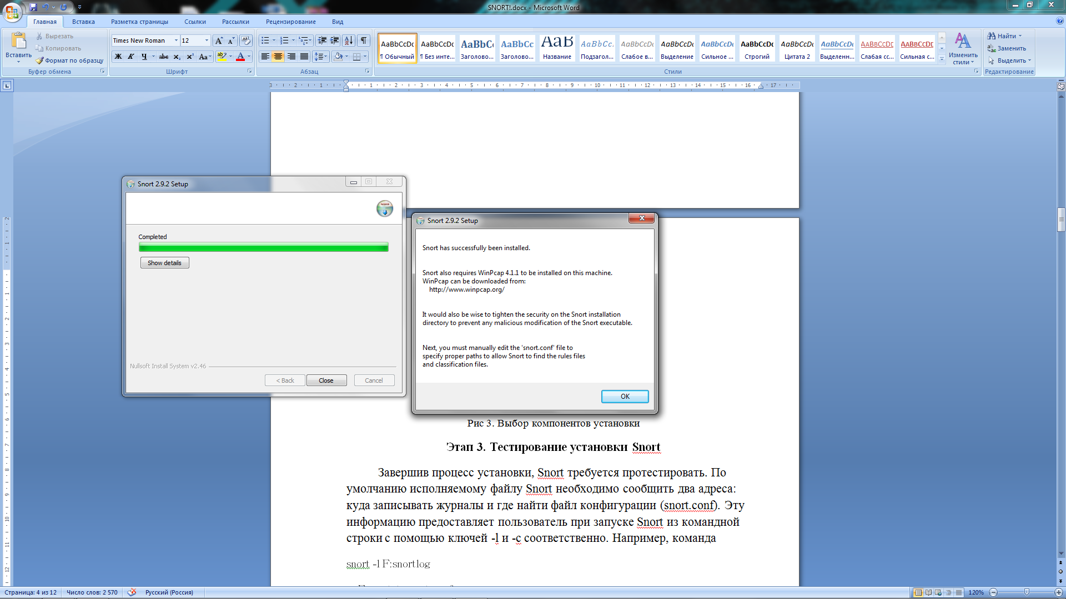
Task: Click Format Painter (Формат по образцу)
Action: click(x=69, y=60)
